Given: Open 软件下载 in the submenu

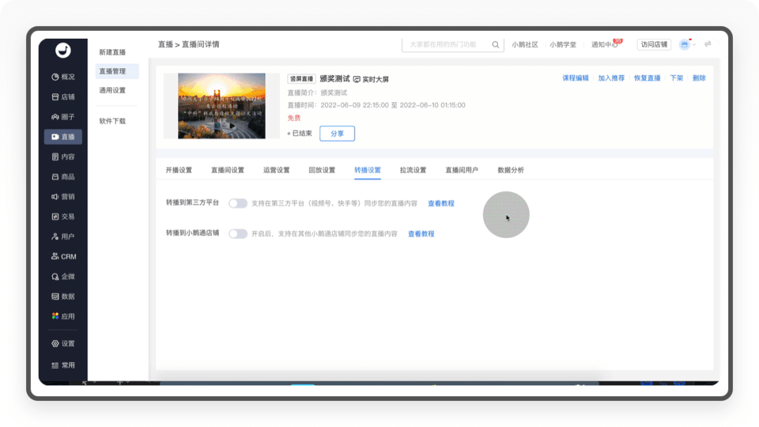Looking at the screenshot, I should click(x=113, y=121).
